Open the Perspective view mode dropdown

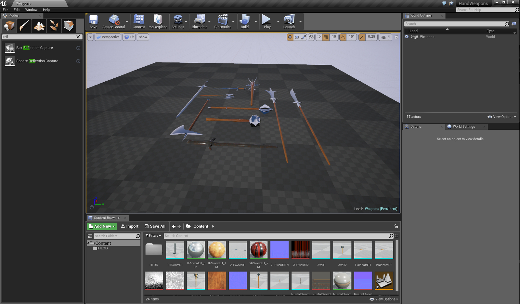108,37
